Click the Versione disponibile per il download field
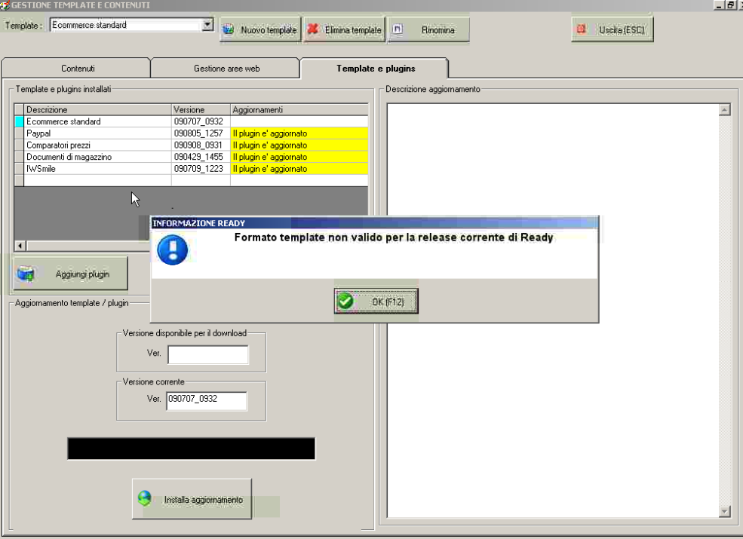743x539 pixels. (208, 354)
